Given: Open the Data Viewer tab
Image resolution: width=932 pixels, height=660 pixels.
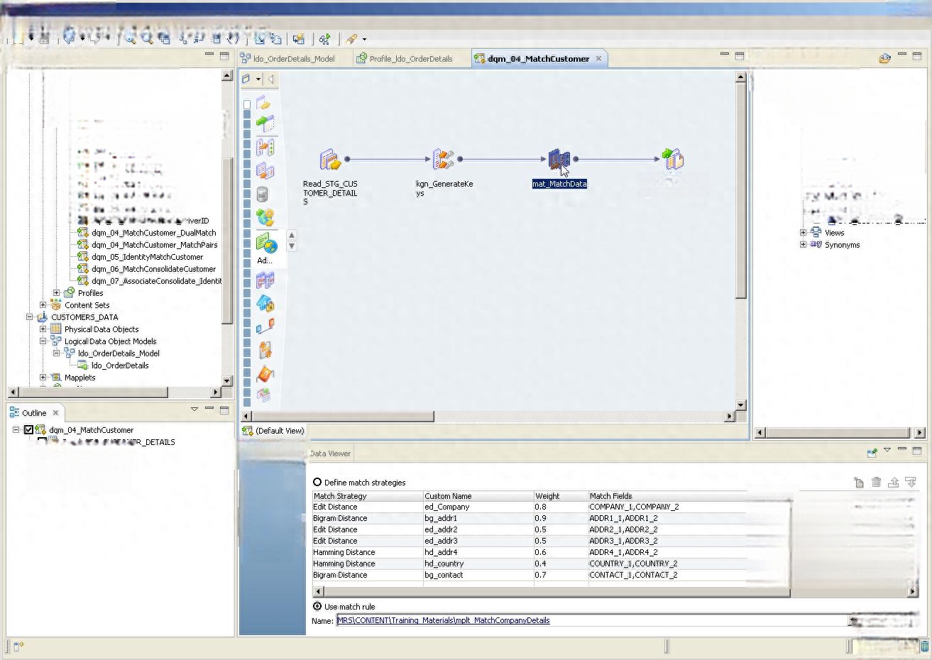Looking at the screenshot, I should (330, 453).
